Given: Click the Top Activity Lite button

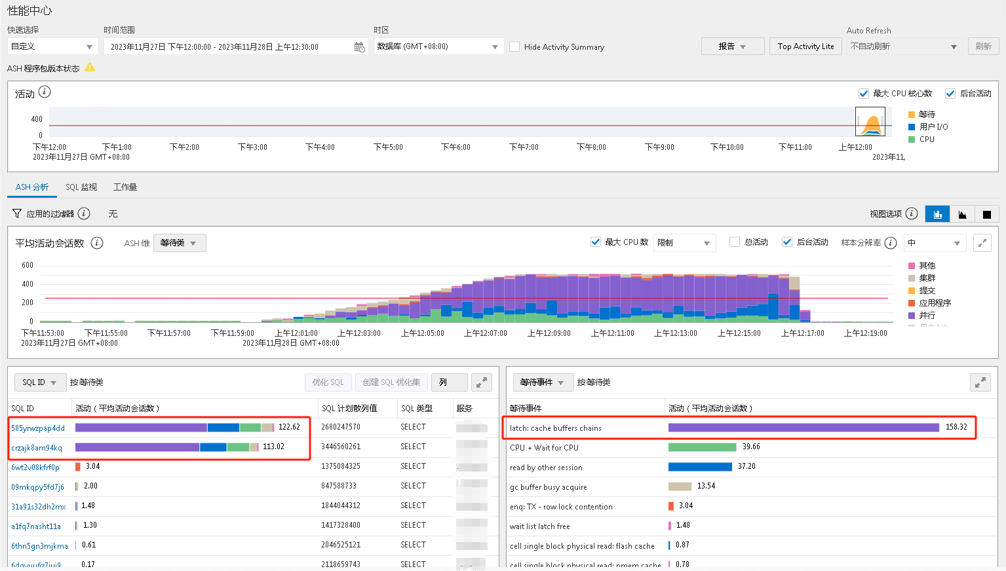Looking at the screenshot, I should pyautogui.click(x=805, y=46).
